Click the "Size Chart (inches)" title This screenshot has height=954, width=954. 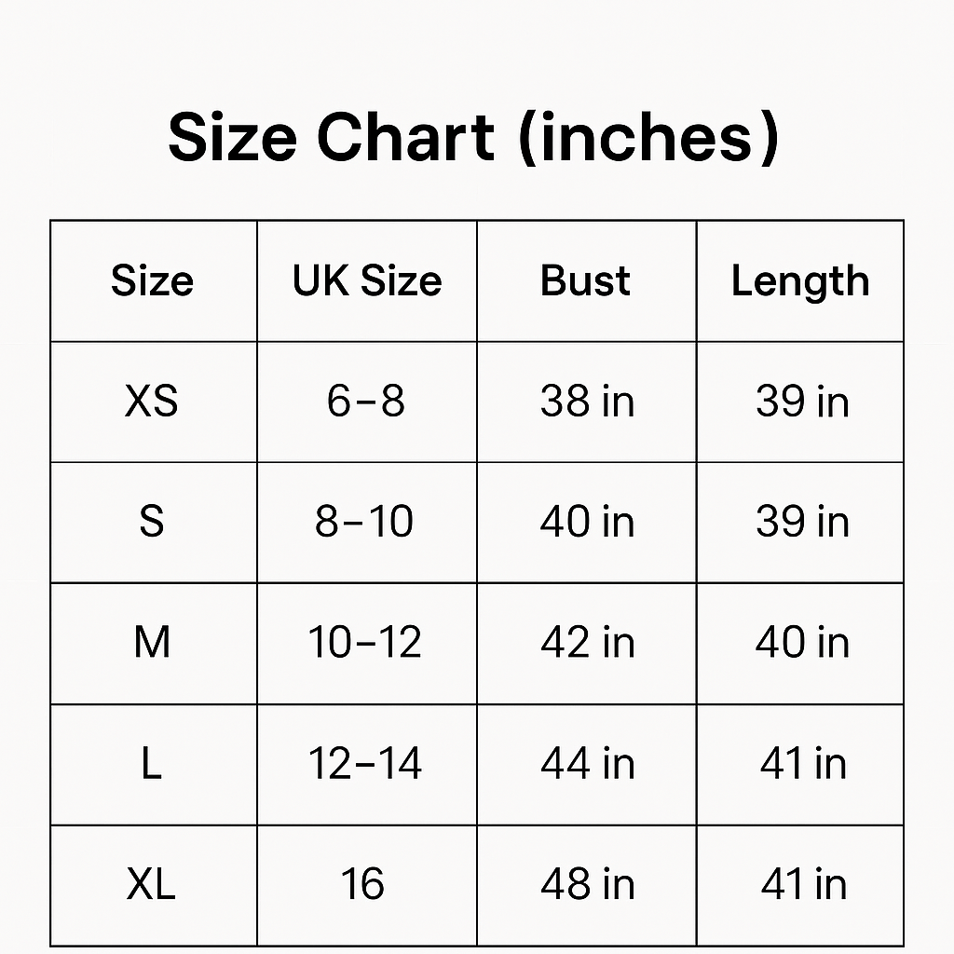(x=472, y=137)
